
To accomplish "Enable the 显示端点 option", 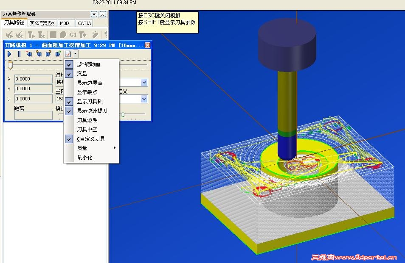I will [91, 92].
